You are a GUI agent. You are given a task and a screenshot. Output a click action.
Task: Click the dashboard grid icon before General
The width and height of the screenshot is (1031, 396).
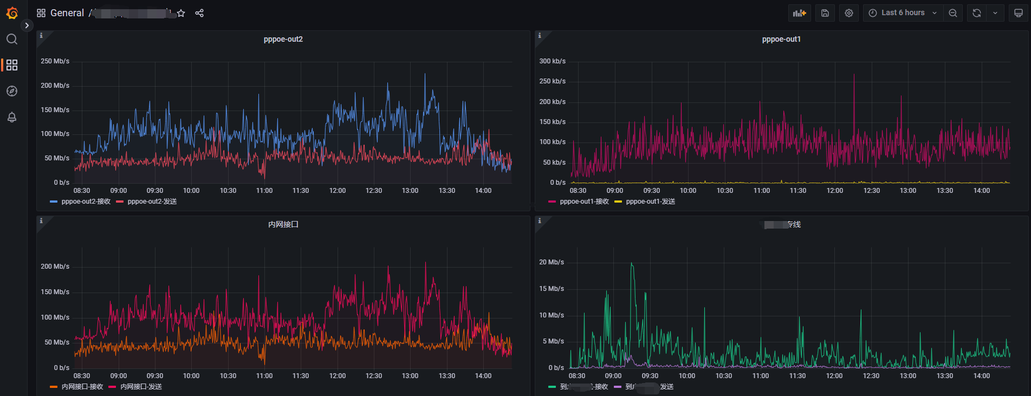pos(41,13)
